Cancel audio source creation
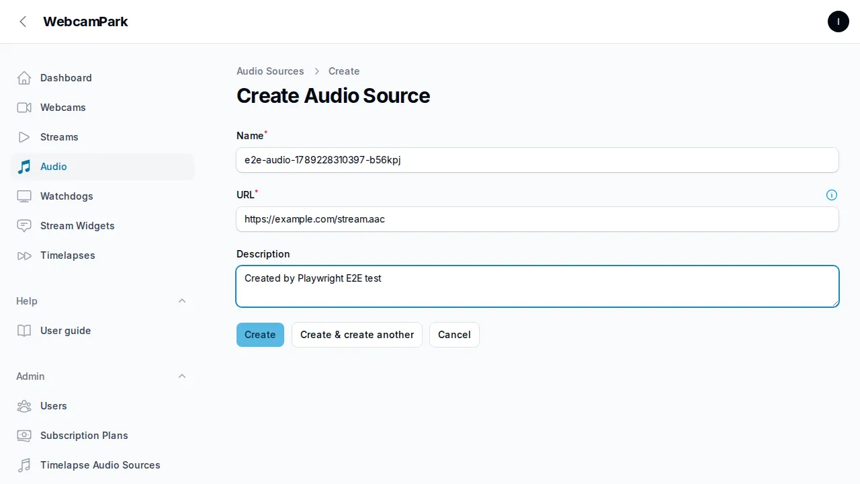860x484 pixels. pyautogui.click(x=454, y=335)
